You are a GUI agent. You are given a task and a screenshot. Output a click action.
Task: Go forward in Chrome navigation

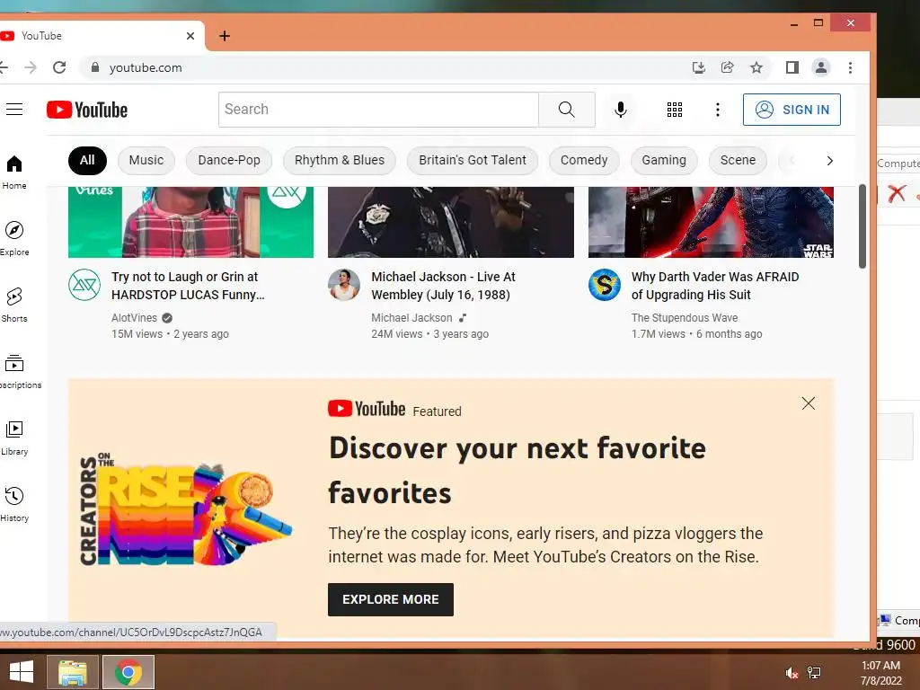coord(31,67)
